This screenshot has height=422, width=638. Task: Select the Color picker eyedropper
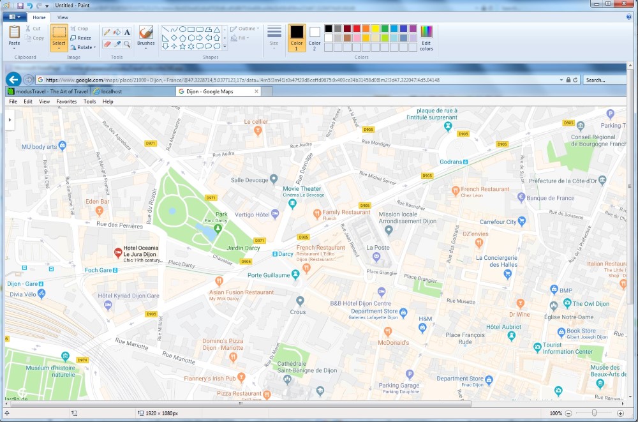point(117,43)
